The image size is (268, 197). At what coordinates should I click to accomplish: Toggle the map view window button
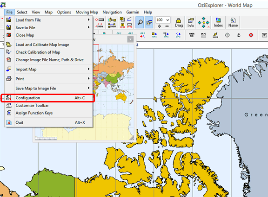(x=149, y=22)
